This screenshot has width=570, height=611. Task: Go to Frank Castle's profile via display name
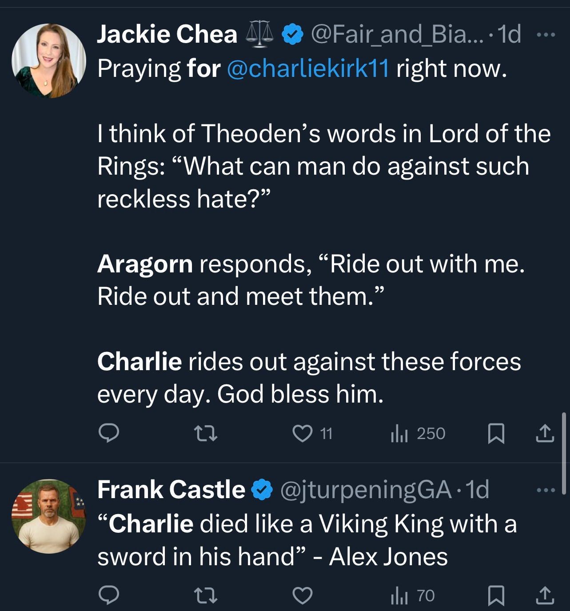(x=171, y=490)
